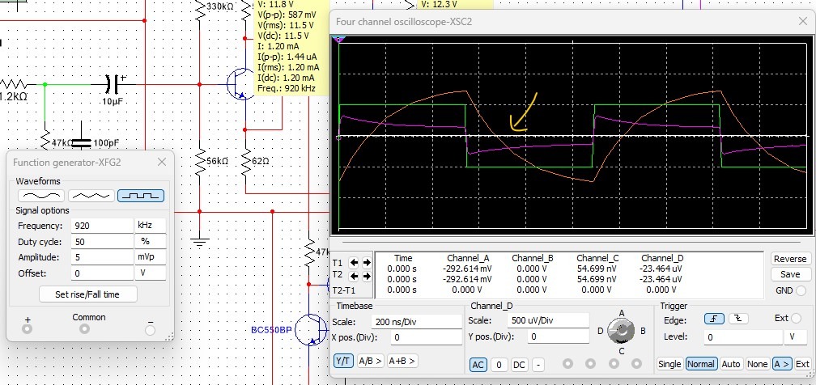Move cursor T1 right with the arrow

pyautogui.click(x=367, y=263)
